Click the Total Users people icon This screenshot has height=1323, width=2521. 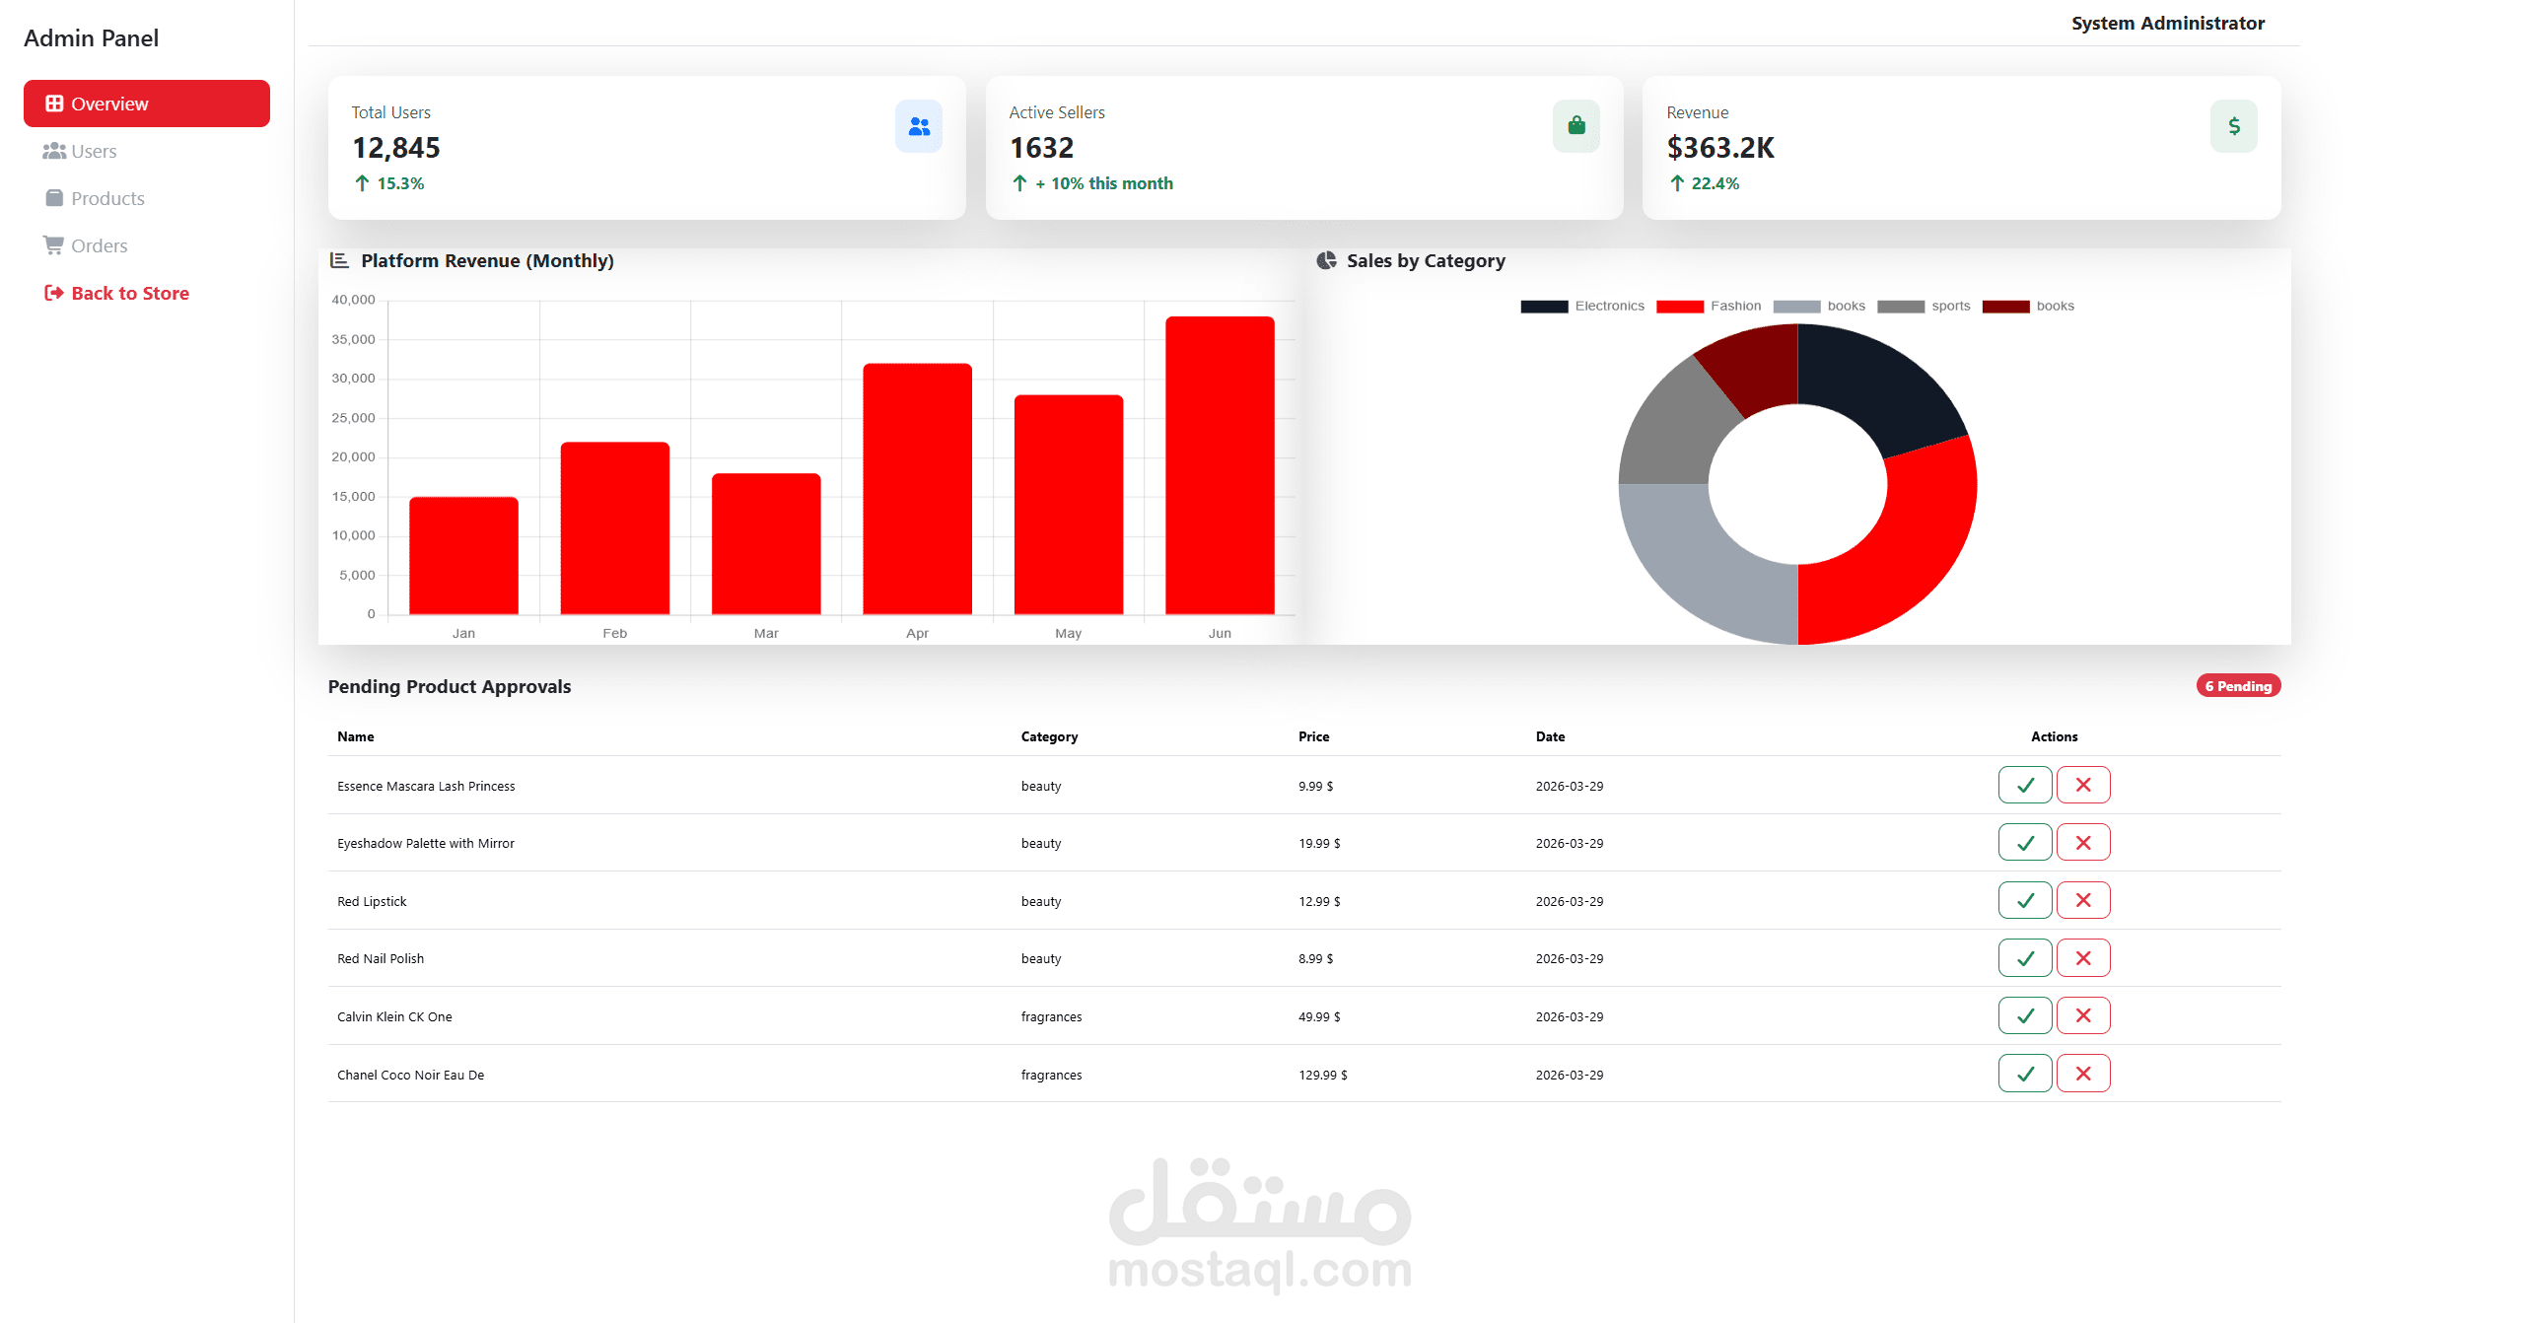(x=918, y=126)
